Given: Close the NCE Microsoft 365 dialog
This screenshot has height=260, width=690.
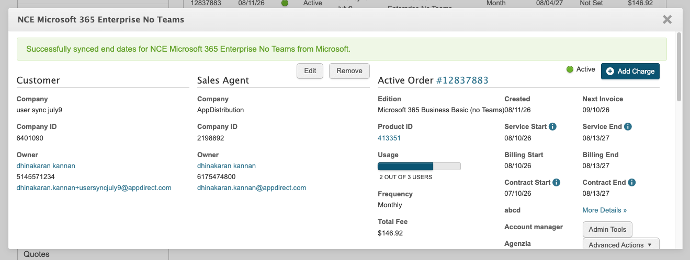Looking at the screenshot, I should coord(667,19).
